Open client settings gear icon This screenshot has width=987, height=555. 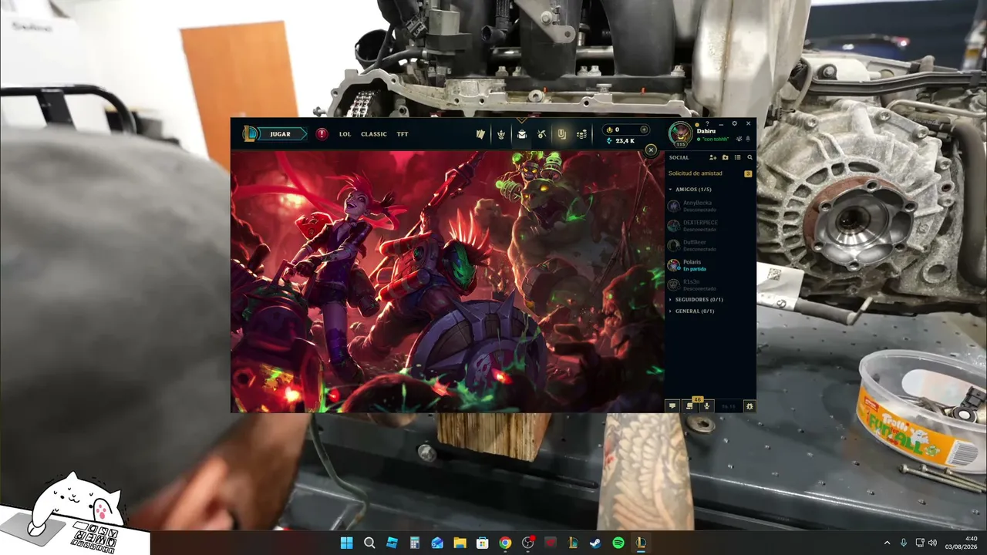tap(734, 123)
